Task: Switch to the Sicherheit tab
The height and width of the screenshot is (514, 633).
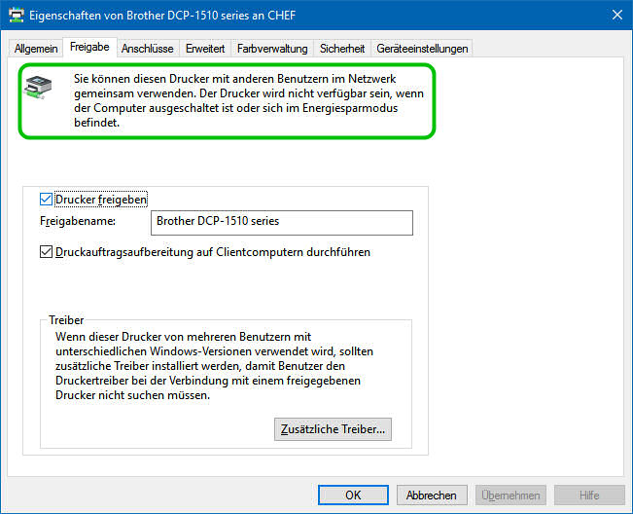Action: tap(342, 48)
